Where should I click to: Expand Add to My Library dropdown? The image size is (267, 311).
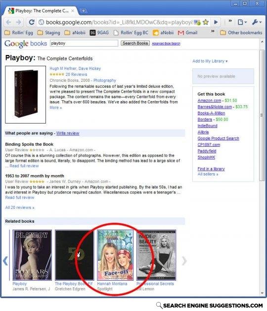pyautogui.click(x=210, y=61)
